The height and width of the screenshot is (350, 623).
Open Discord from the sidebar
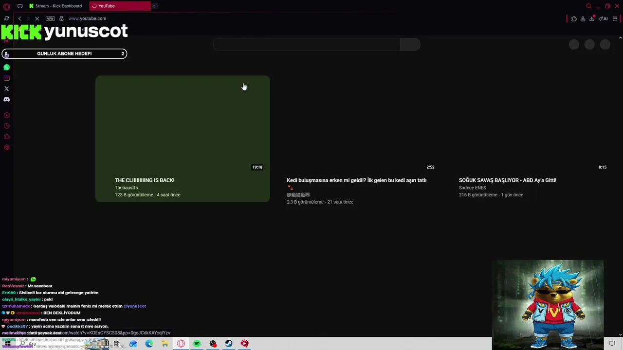point(7,99)
